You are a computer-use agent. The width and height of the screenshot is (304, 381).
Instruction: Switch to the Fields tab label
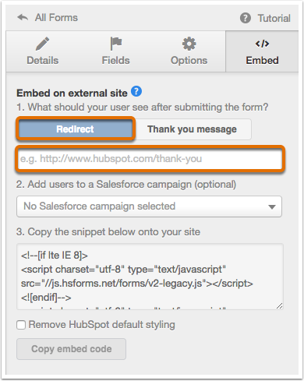[x=116, y=61]
